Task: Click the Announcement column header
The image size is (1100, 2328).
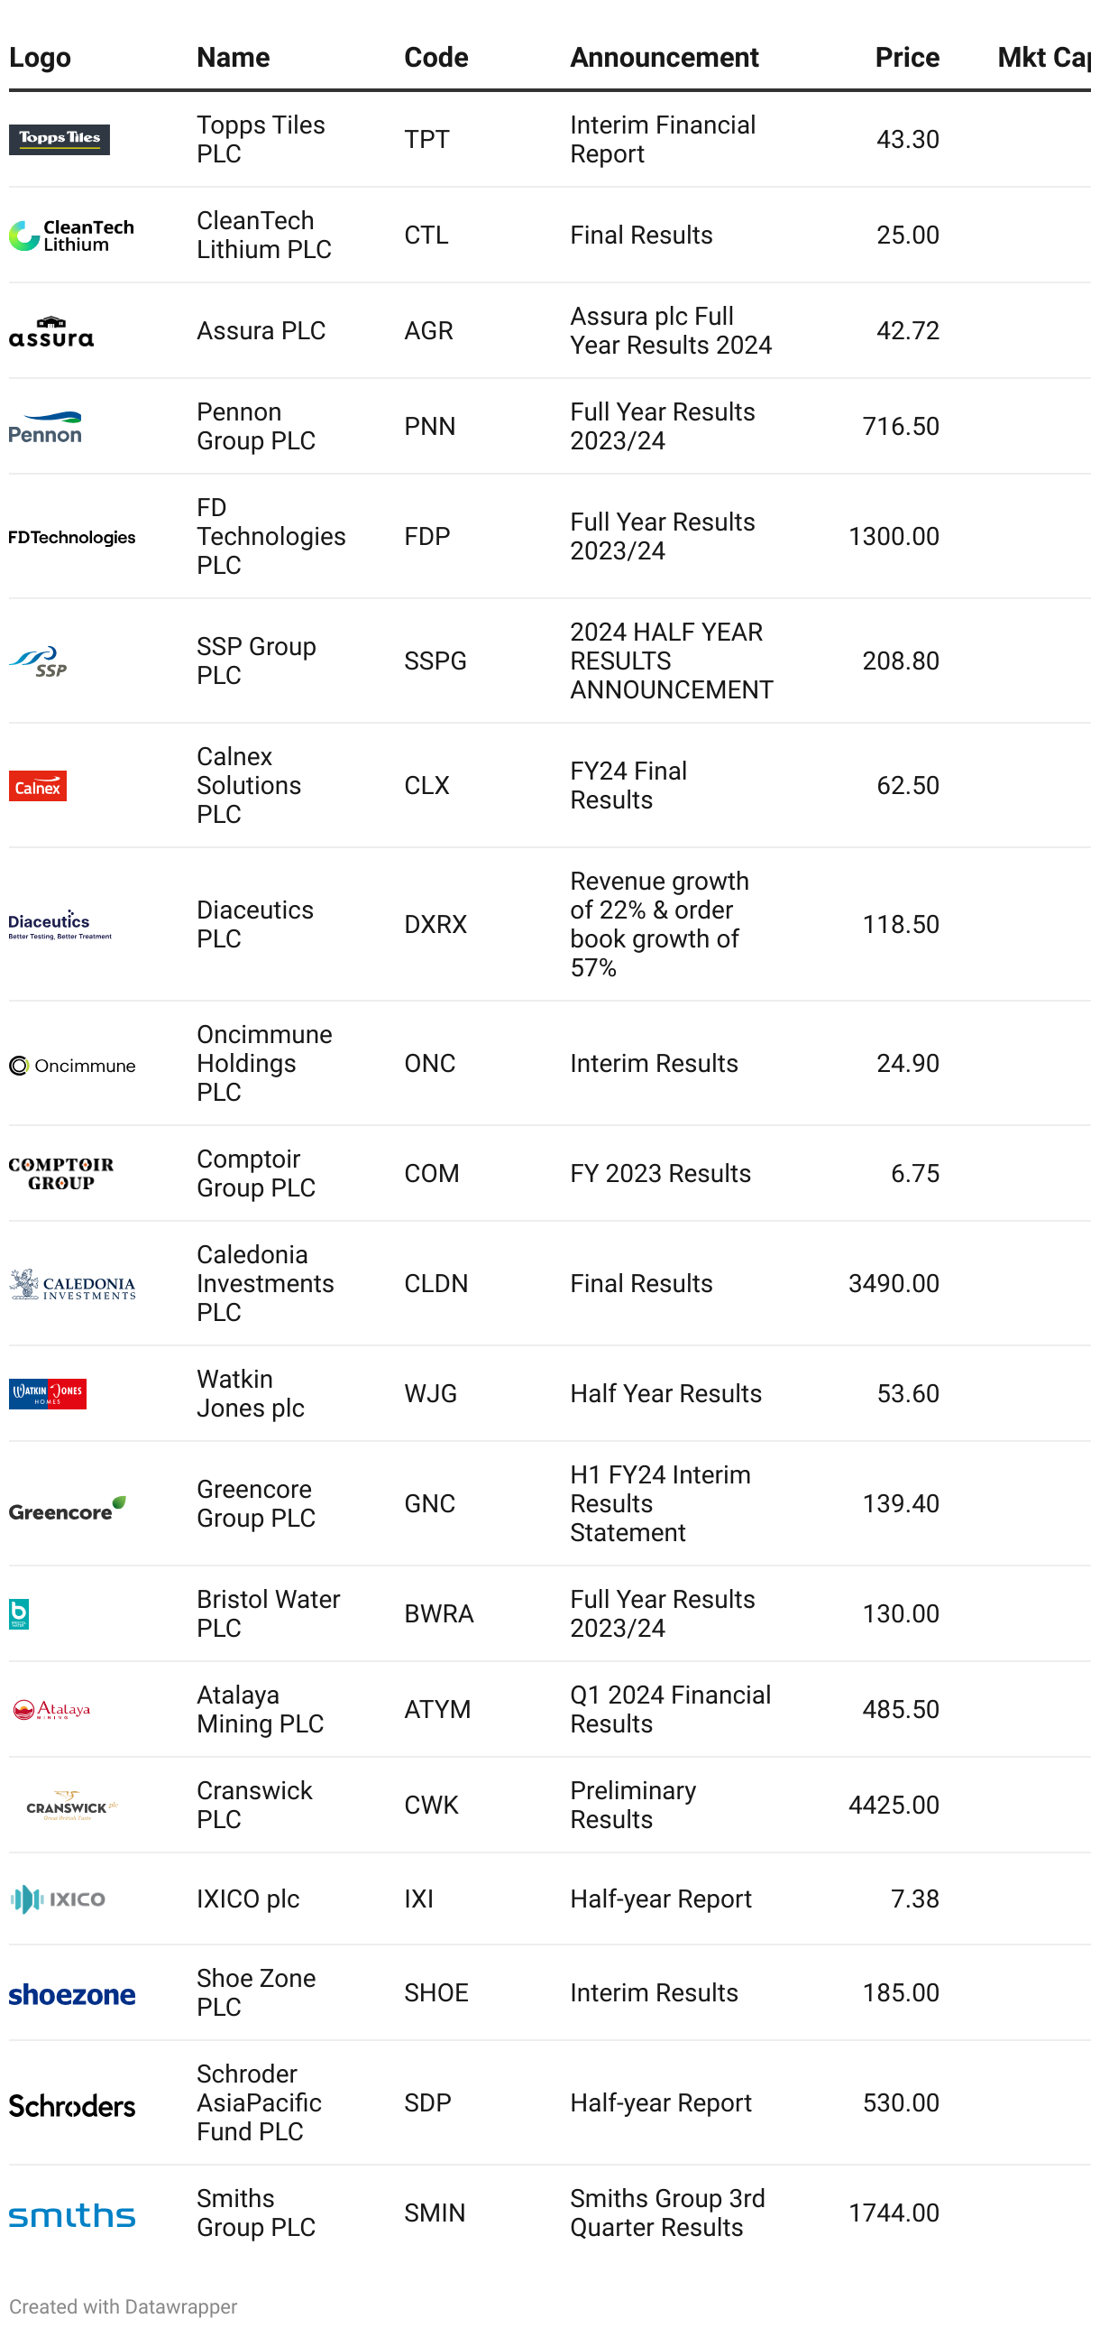Action: pos(665,57)
